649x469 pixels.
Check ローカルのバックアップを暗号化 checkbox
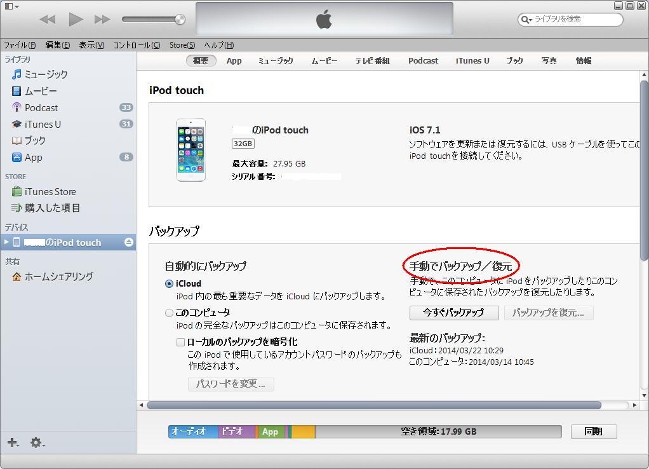(x=180, y=342)
